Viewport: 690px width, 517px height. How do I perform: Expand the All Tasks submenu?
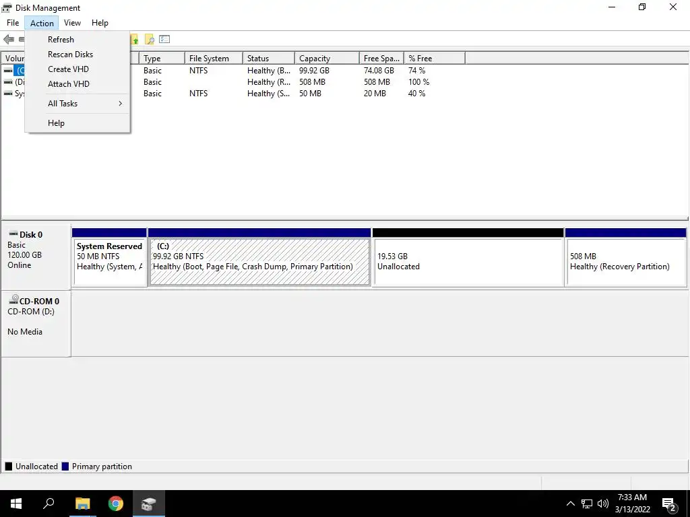click(77, 103)
